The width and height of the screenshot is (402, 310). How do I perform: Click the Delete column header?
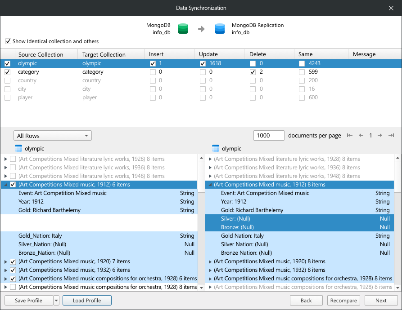pos(269,54)
